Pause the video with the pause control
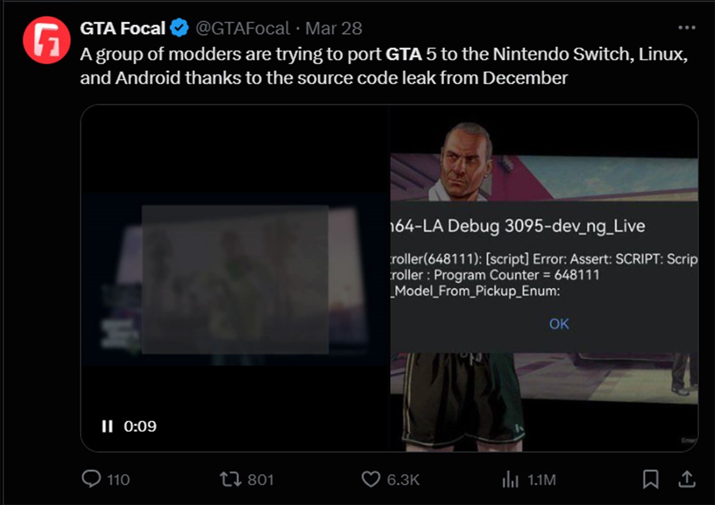Screen dimensions: 715x505 pyautogui.click(x=106, y=426)
